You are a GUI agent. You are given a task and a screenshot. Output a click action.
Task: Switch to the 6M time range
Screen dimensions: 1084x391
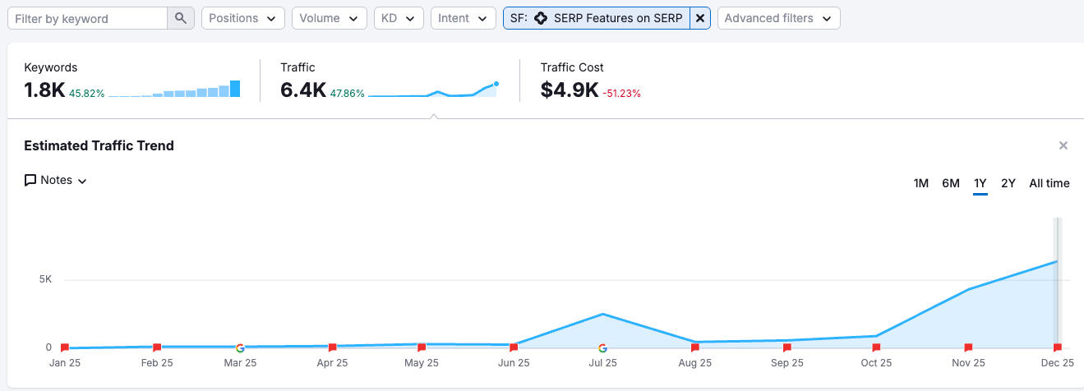pos(950,183)
